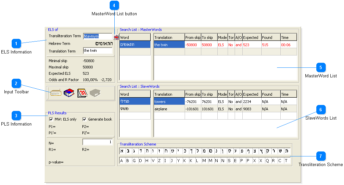
Task: Click the "Found" column header in MasterWords
Action: 270,38
